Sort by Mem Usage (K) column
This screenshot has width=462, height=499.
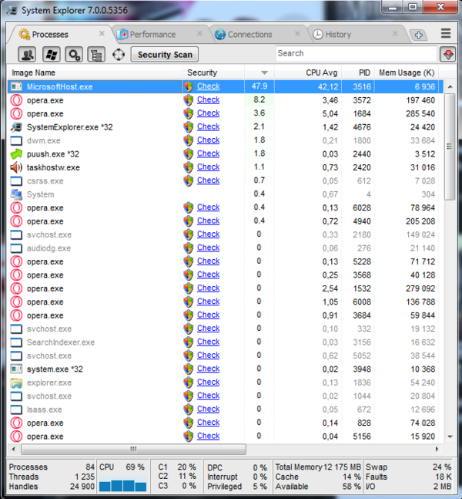tap(407, 72)
